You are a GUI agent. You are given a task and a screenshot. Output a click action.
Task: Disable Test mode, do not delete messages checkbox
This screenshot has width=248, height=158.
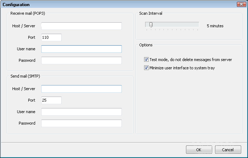pyautogui.click(x=146, y=59)
